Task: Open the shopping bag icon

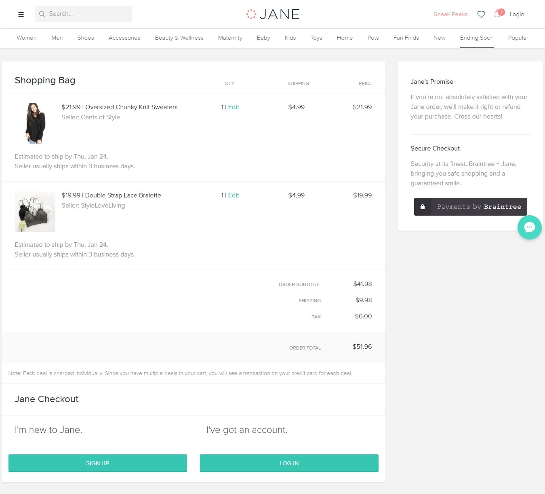Action: (x=499, y=13)
